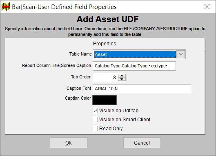Screen dimensions: 216x156
Task: Decrease Tab Order with the down arrow
Action: click(x=122, y=79)
